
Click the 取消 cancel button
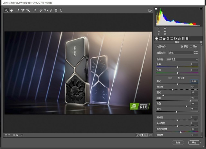click(x=178, y=142)
